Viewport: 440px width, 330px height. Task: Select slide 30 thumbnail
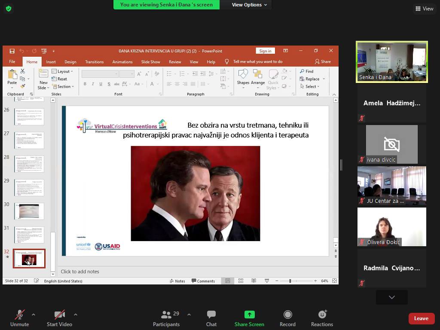pos(29,211)
